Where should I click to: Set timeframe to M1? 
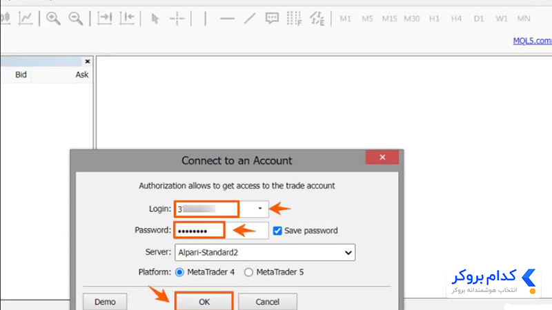(x=346, y=19)
